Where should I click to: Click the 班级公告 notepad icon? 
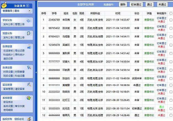pos(29,33)
